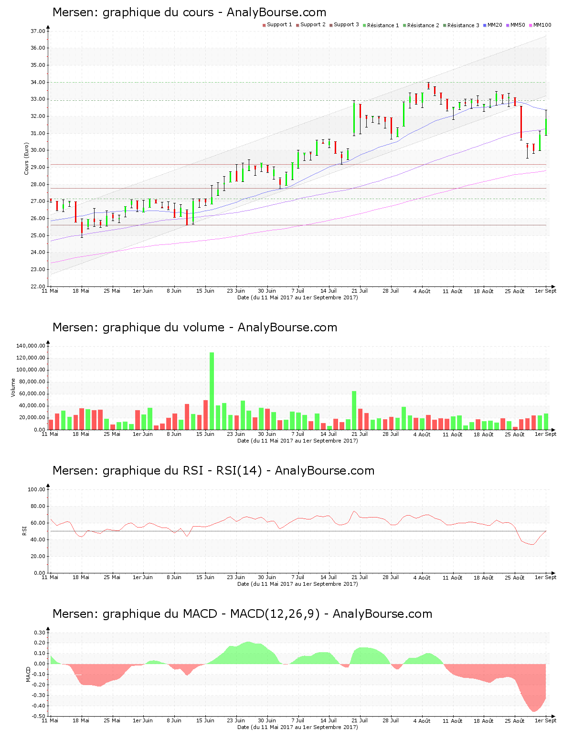Click the 37.00 tick on price axis
This screenshot has height=740, width=573.
coord(38,31)
